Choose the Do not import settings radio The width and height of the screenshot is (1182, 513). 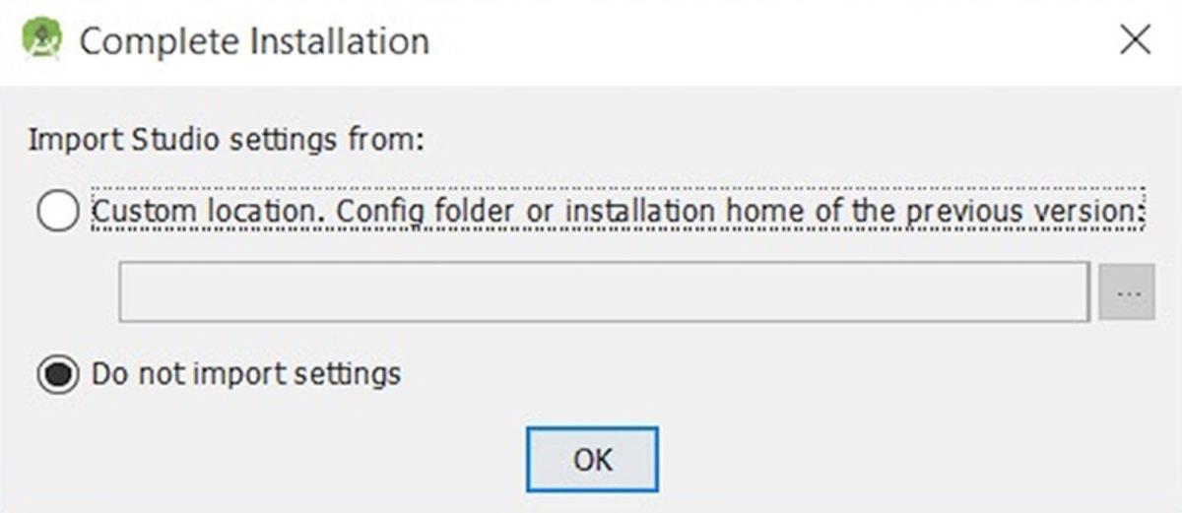(58, 375)
